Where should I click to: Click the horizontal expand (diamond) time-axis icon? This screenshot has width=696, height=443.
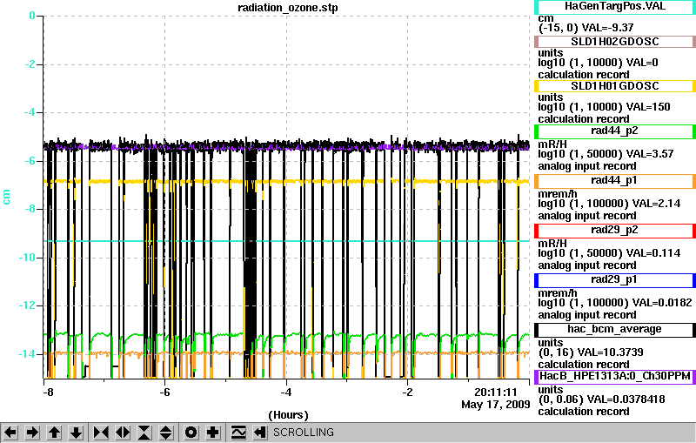pyautogui.click(x=123, y=432)
